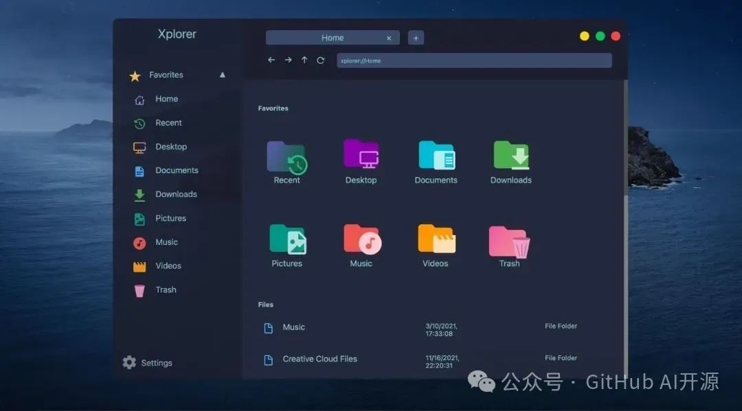Reload the current folder view
742x411 pixels.
coord(321,60)
